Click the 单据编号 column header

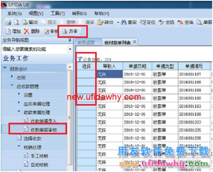click(194, 66)
